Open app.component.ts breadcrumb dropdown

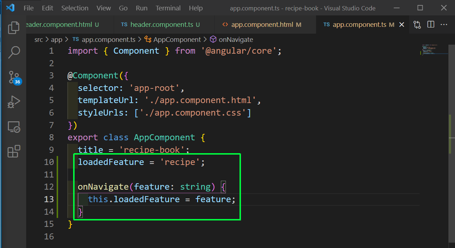coord(104,39)
